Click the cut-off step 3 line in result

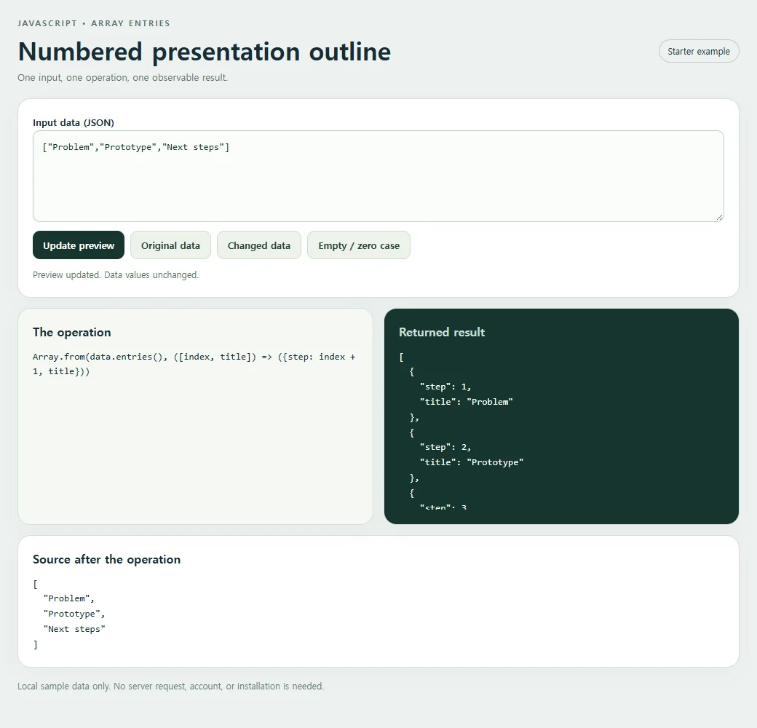click(x=443, y=506)
